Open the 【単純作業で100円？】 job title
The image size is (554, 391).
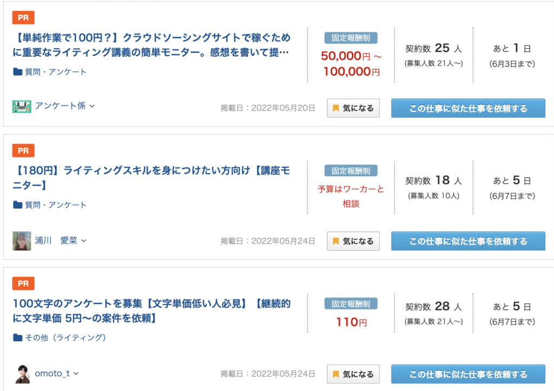pos(151,45)
